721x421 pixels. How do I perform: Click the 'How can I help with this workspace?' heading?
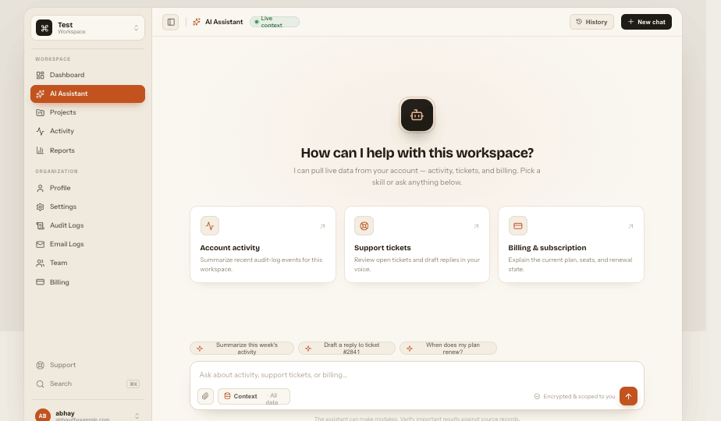point(417,153)
